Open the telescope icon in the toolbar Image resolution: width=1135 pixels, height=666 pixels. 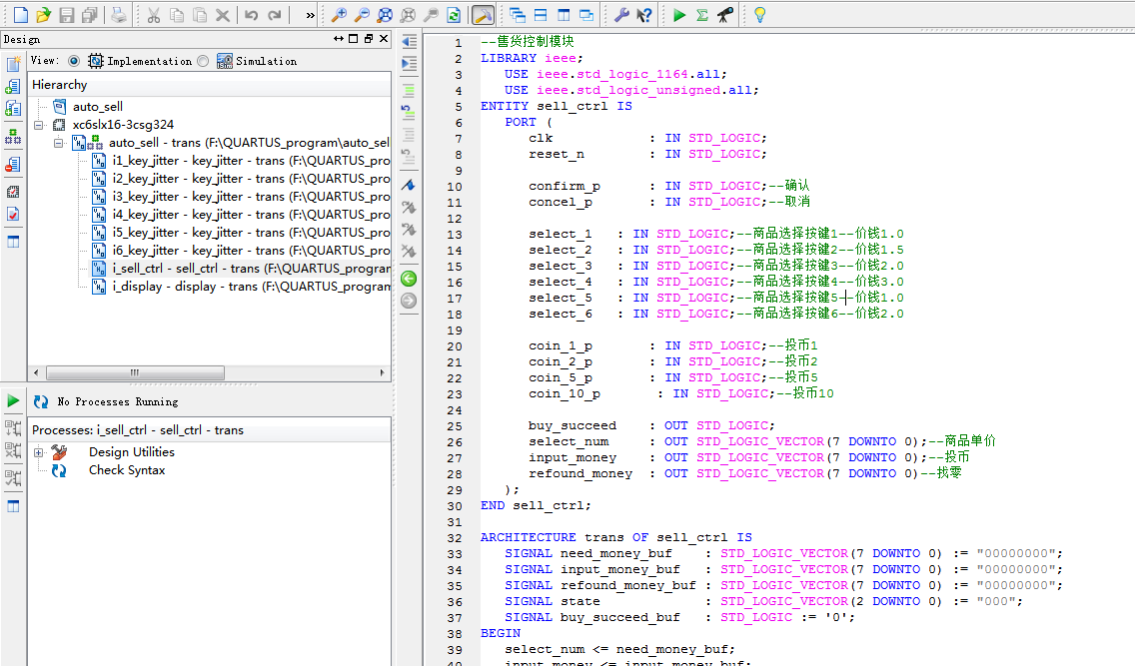(x=724, y=14)
